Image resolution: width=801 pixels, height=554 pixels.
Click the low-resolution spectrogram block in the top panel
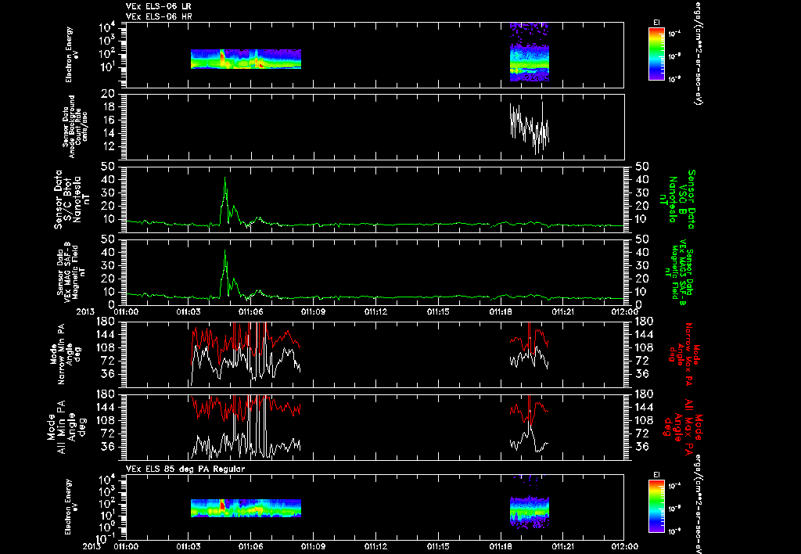[x=246, y=59]
